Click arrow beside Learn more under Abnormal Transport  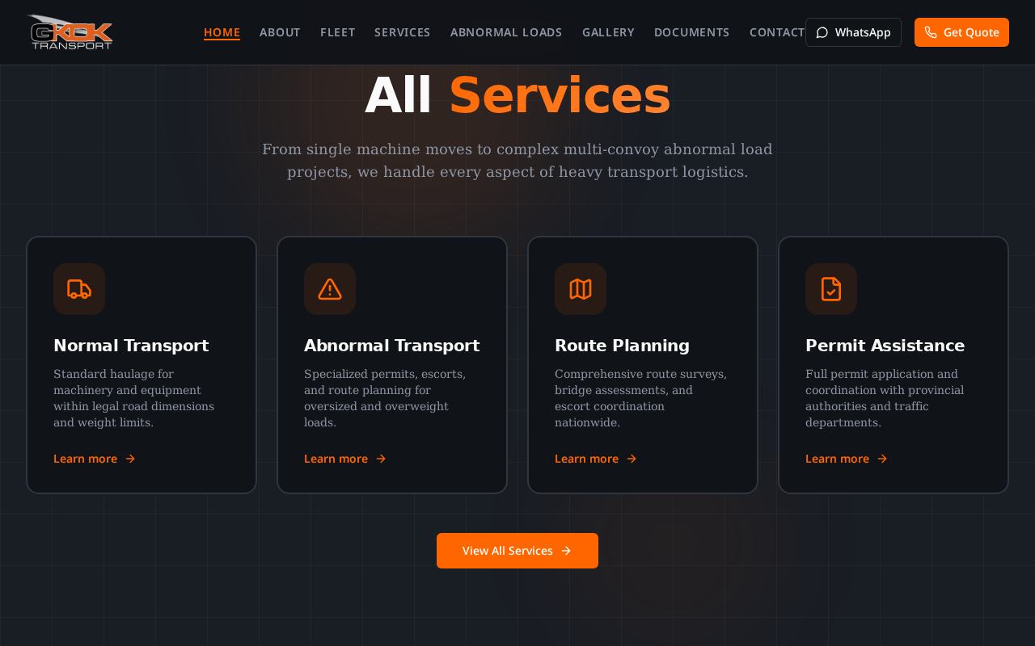[x=381, y=459]
